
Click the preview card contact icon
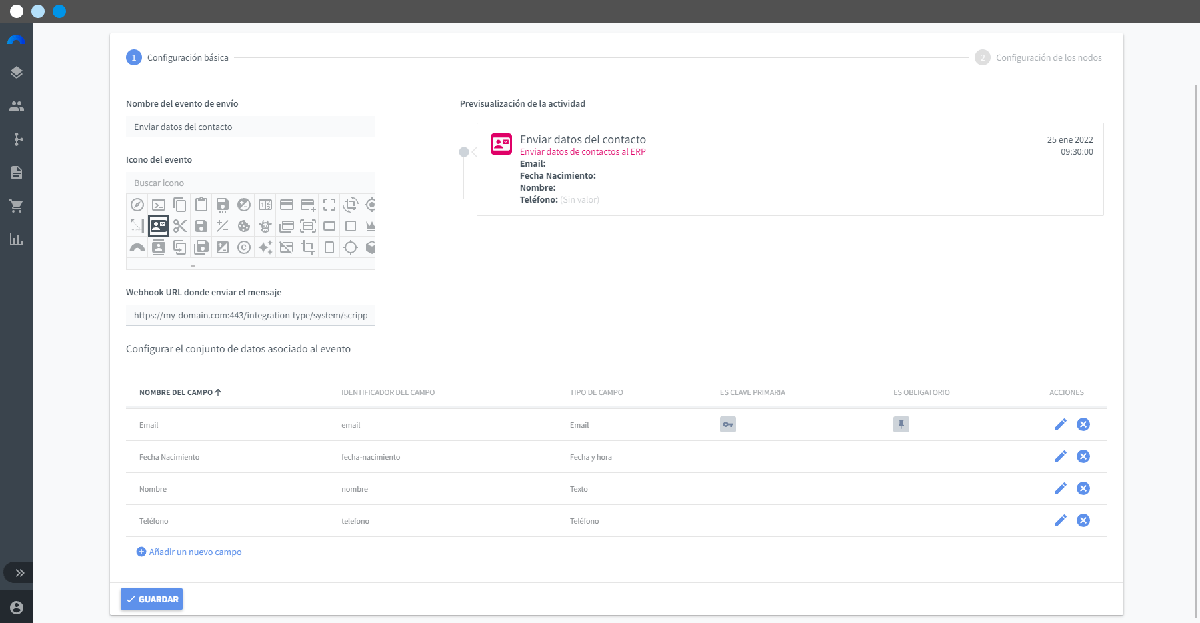tap(501, 144)
